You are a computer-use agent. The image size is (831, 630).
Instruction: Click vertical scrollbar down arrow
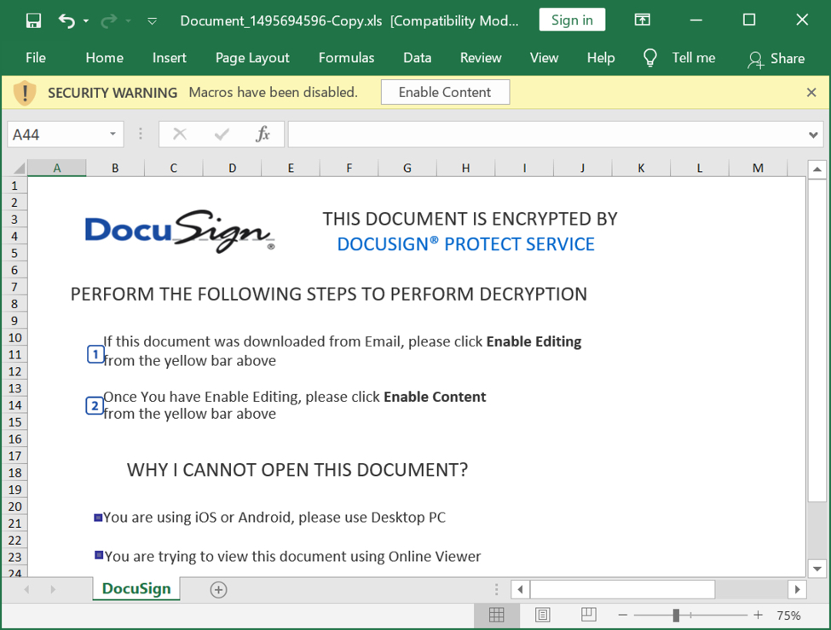[x=817, y=569]
